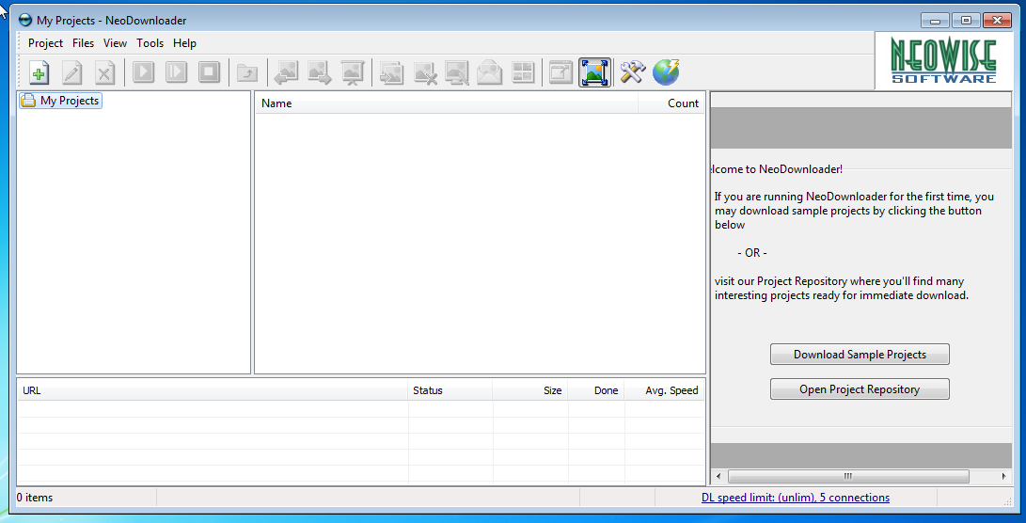Click the folder-up arrow toolbar icon
1026x523 pixels.
(247, 72)
